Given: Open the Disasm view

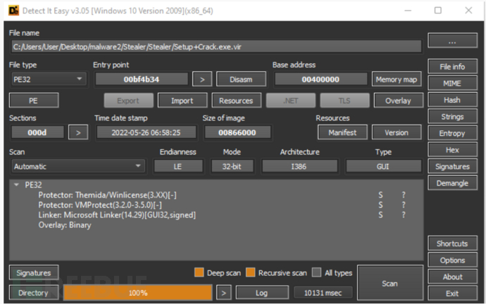Looking at the screenshot, I should pos(241,80).
